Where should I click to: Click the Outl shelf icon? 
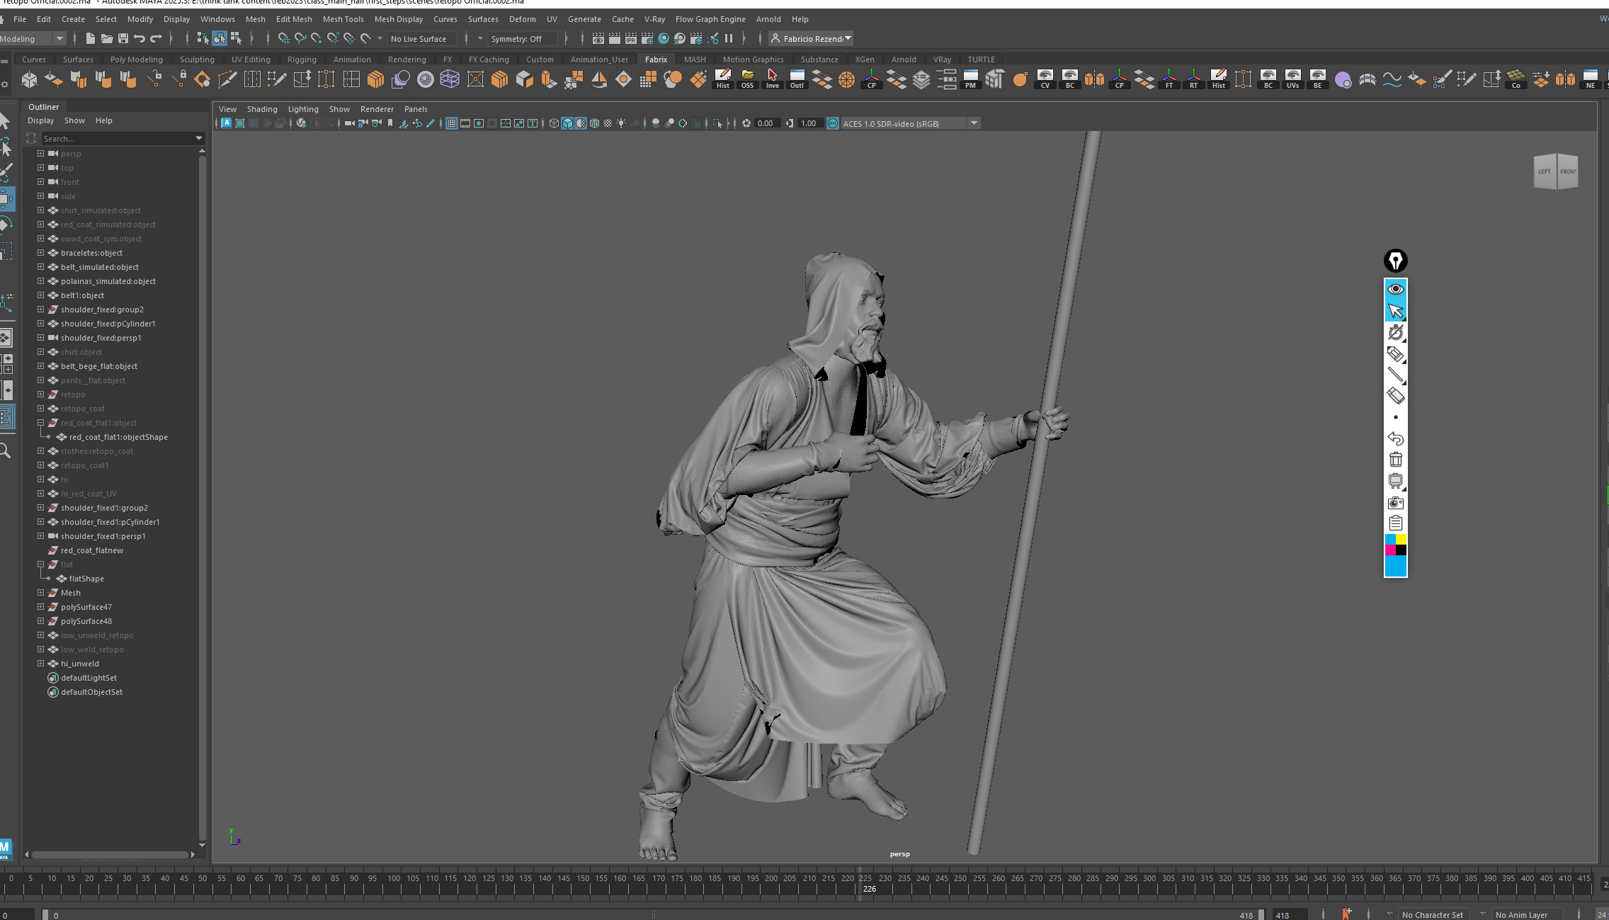coord(797,79)
